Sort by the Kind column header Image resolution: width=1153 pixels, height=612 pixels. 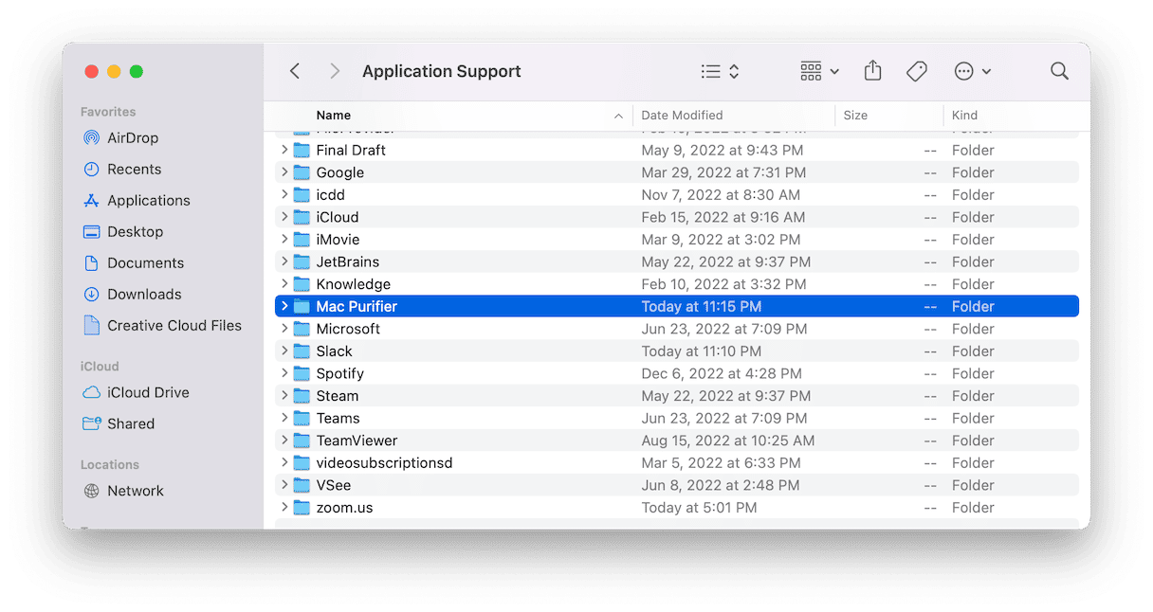coord(964,115)
